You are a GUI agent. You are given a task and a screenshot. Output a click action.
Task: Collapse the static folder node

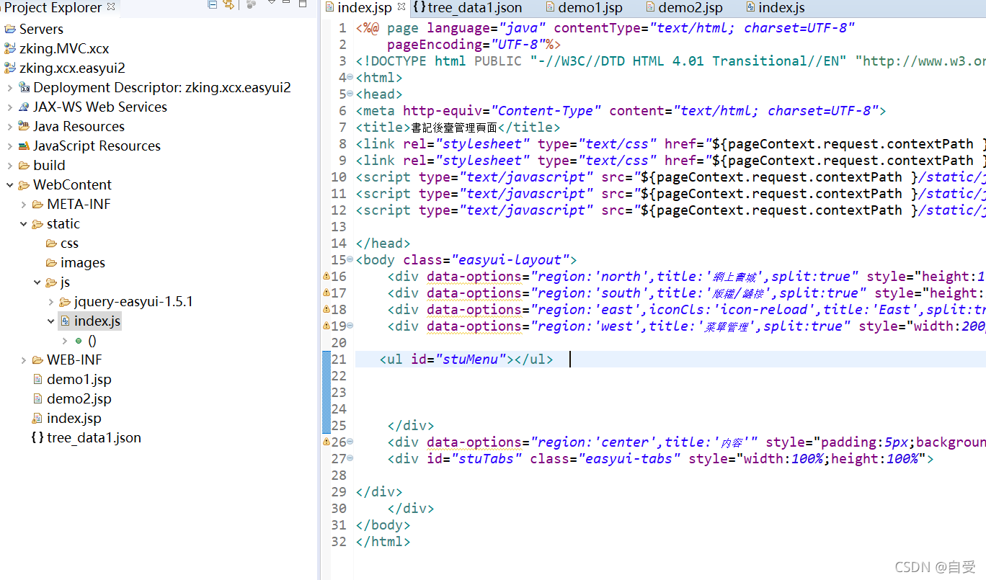coord(24,224)
